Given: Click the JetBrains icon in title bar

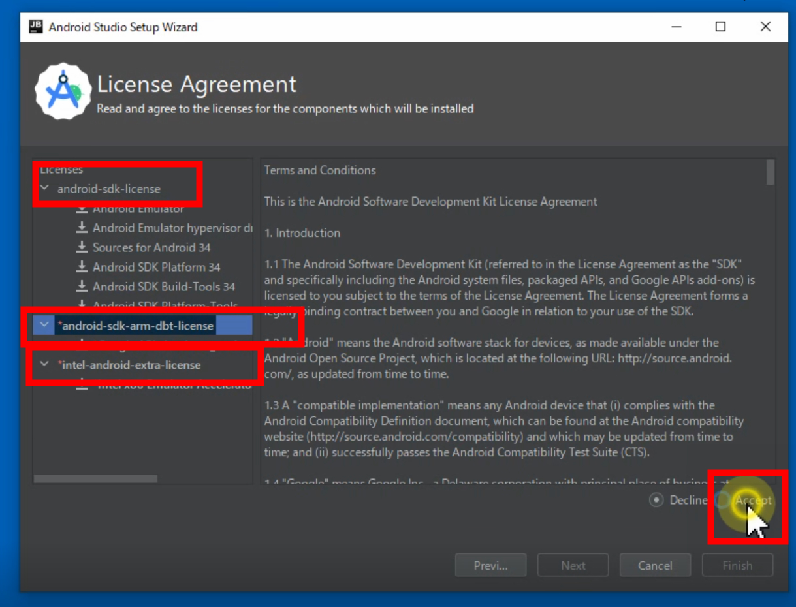Looking at the screenshot, I should click(36, 27).
